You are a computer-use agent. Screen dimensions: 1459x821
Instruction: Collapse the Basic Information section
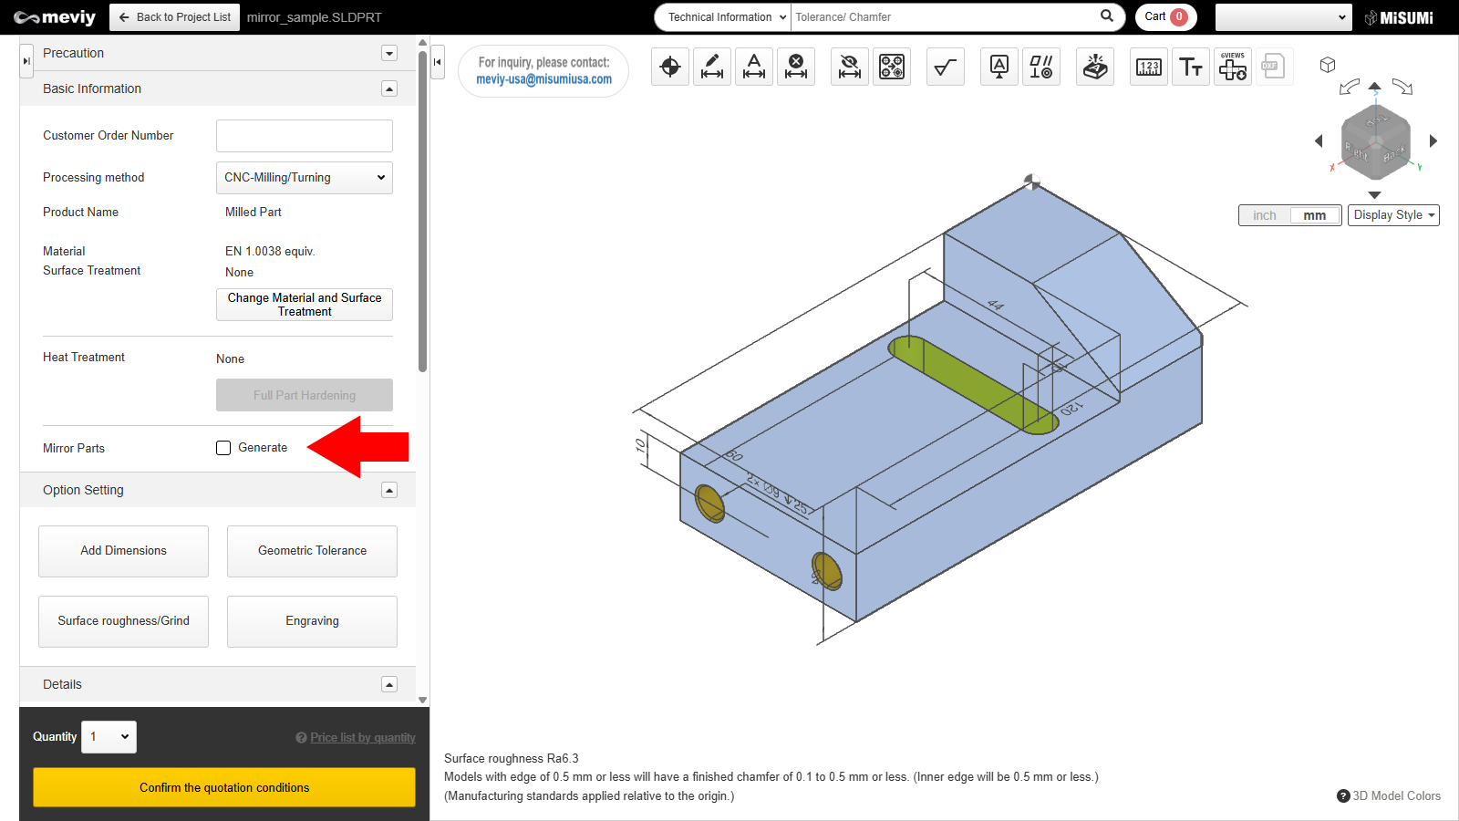coord(389,89)
